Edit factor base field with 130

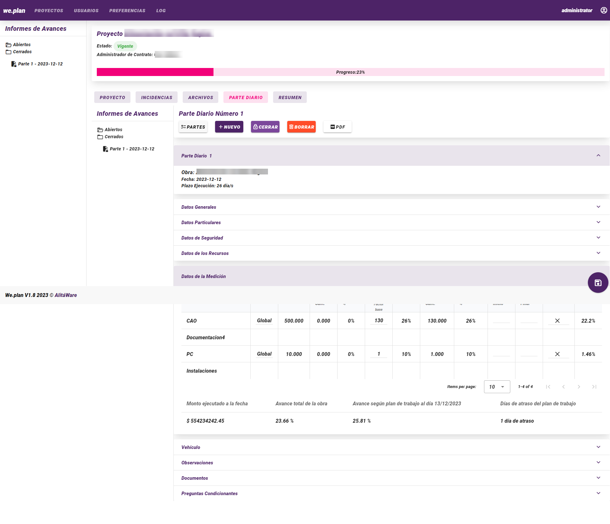pos(379,321)
